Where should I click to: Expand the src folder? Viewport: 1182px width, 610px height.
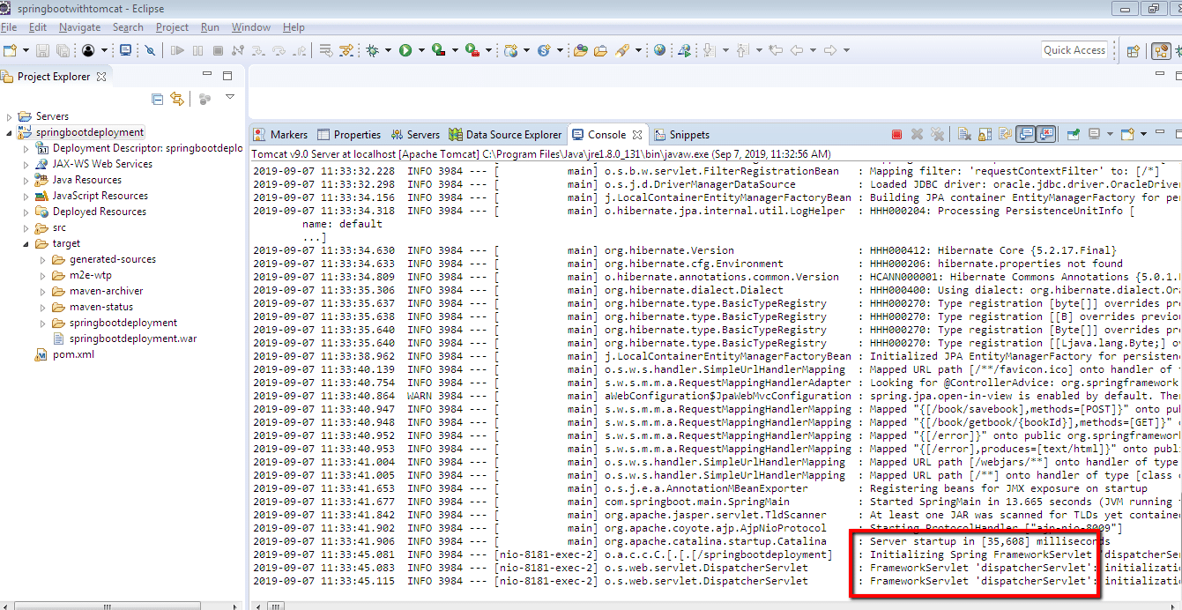pyautogui.click(x=26, y=227)
